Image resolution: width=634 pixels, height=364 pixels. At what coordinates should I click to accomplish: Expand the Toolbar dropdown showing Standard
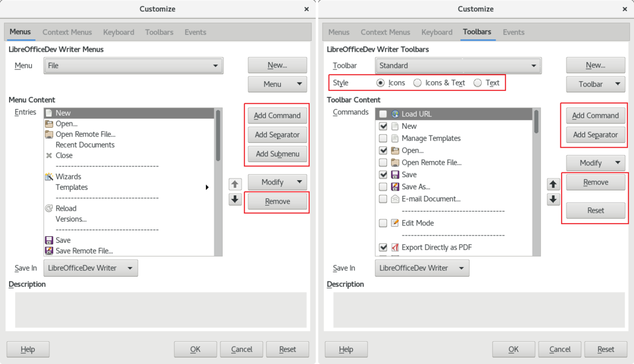coord(458,66)
